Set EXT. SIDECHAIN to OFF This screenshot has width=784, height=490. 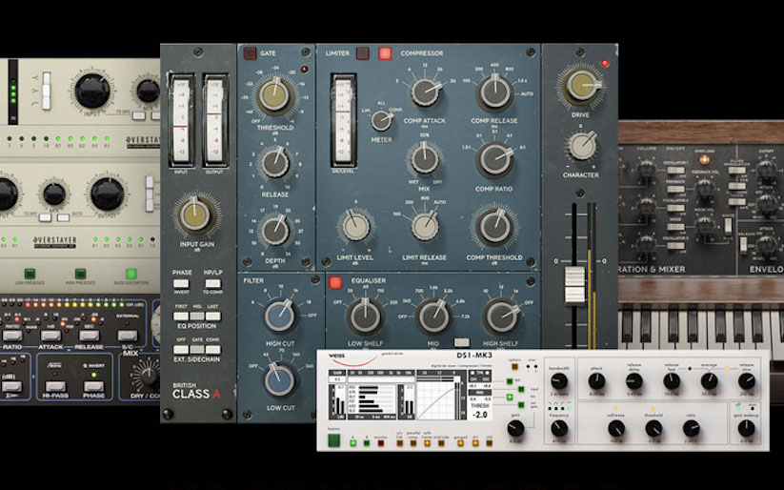click(181, 349)
